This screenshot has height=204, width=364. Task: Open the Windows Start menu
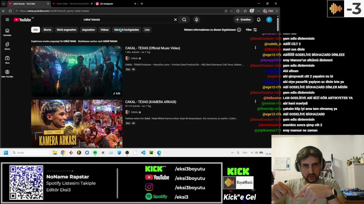click(6, 153)
